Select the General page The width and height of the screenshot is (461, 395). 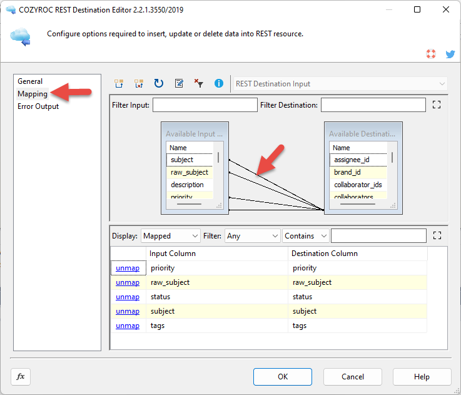(30, 81)
